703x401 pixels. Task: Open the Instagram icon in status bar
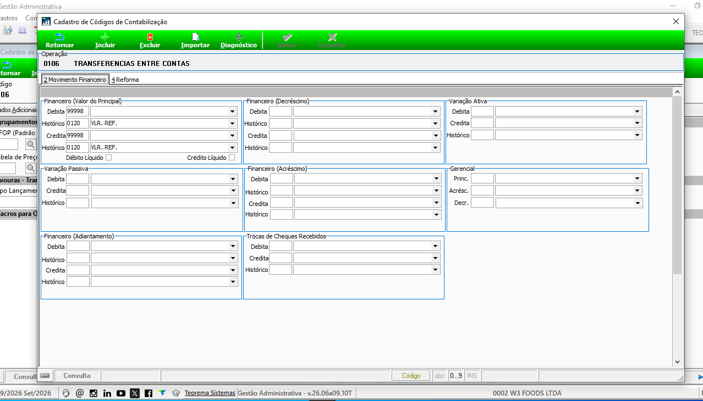pyautogui.click(x=94, y=393)
